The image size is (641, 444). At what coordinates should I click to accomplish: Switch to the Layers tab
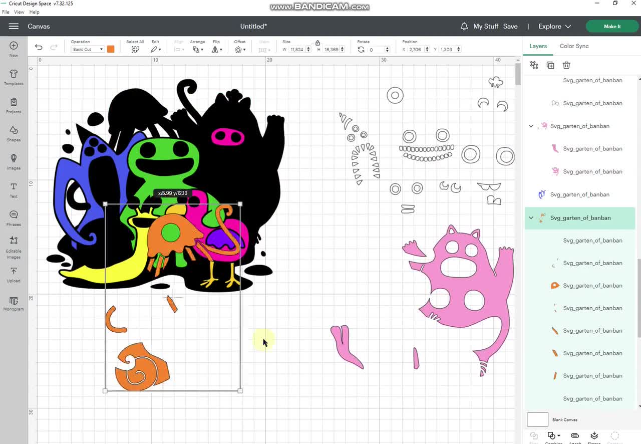click(x=538, y=46)
